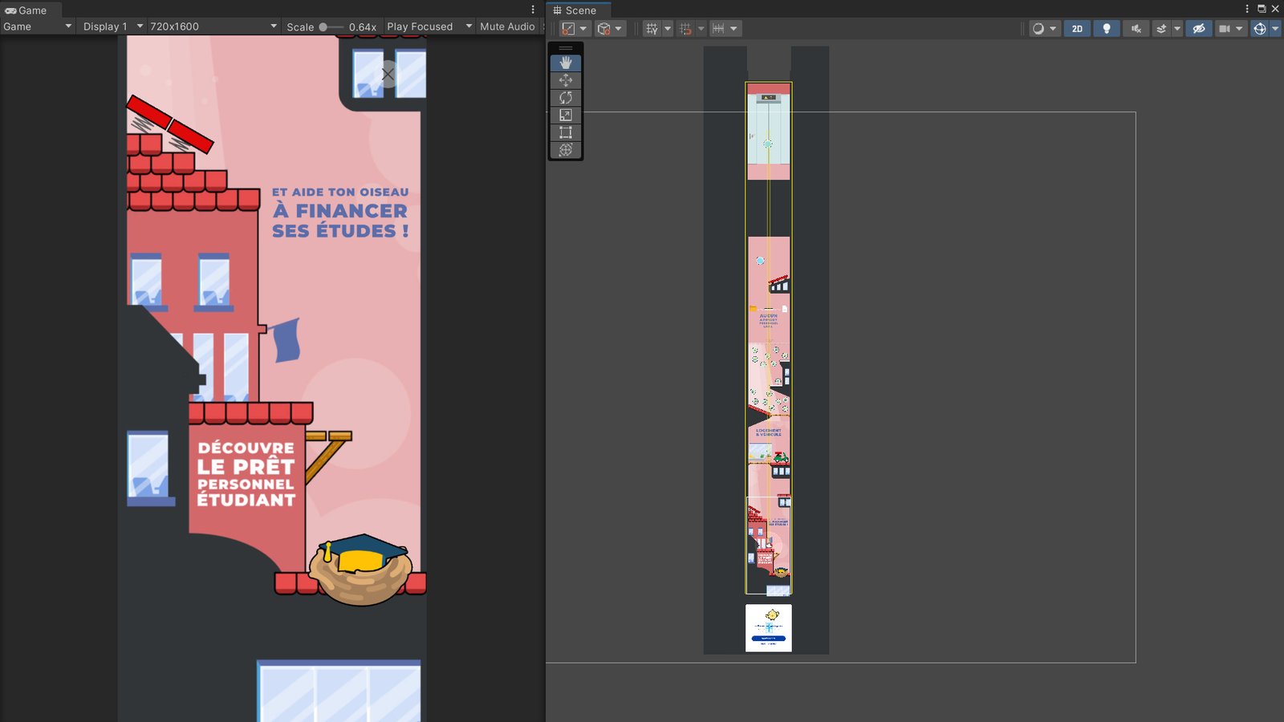Screen dimensions: 1284x722
Task: Select the Rect tool
Action: click(566, 132)
